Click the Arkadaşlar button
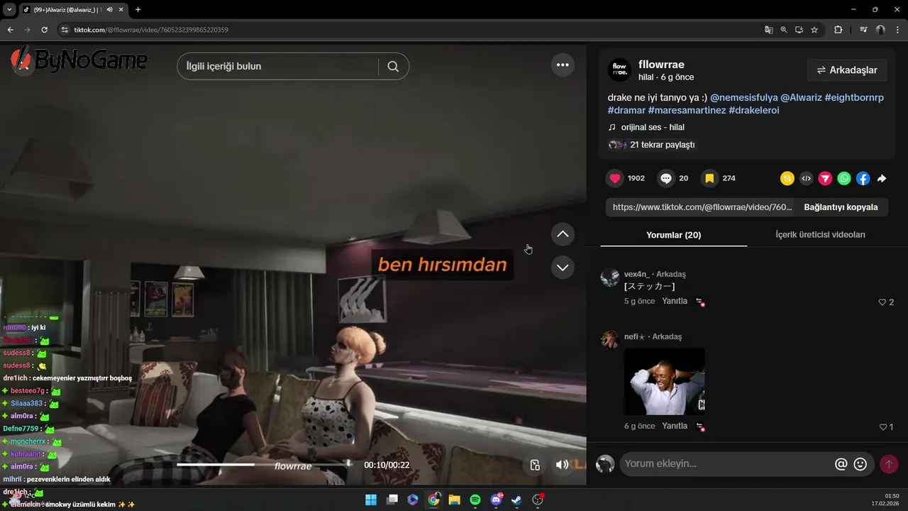Screen dimensions: 908x511 point(847,70)
